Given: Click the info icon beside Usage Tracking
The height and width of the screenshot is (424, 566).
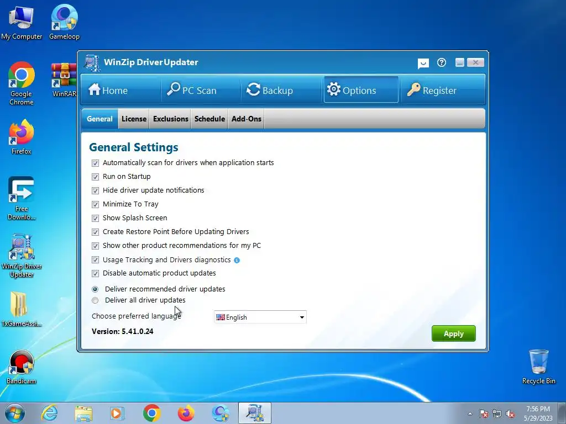Looking at the screenshot, I should pyautogui.click(x=237, y=261).
